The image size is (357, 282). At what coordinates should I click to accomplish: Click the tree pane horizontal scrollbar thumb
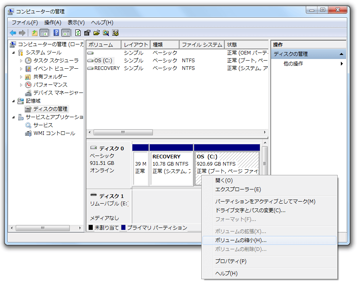click(x=43, y=228)
